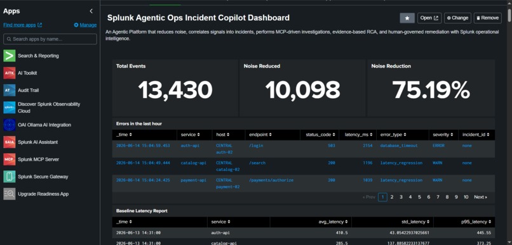Click the Total Events 13,430 value
This screenshot has height=245, width=512.
175,90
